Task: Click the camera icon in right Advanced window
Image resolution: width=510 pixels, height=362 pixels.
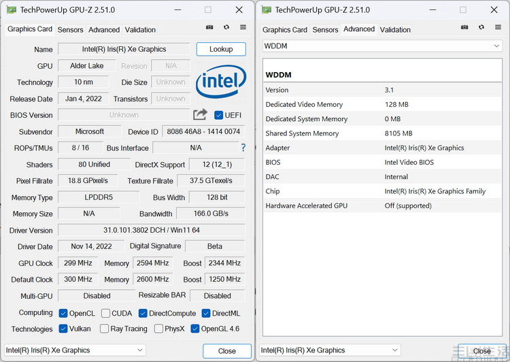Action: click(x=464, y=27)
